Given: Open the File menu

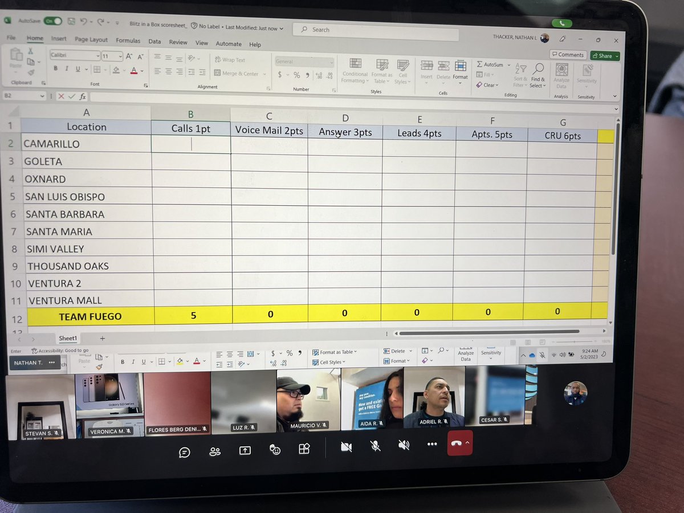Looking at the screenshot, I should [11, 38].
